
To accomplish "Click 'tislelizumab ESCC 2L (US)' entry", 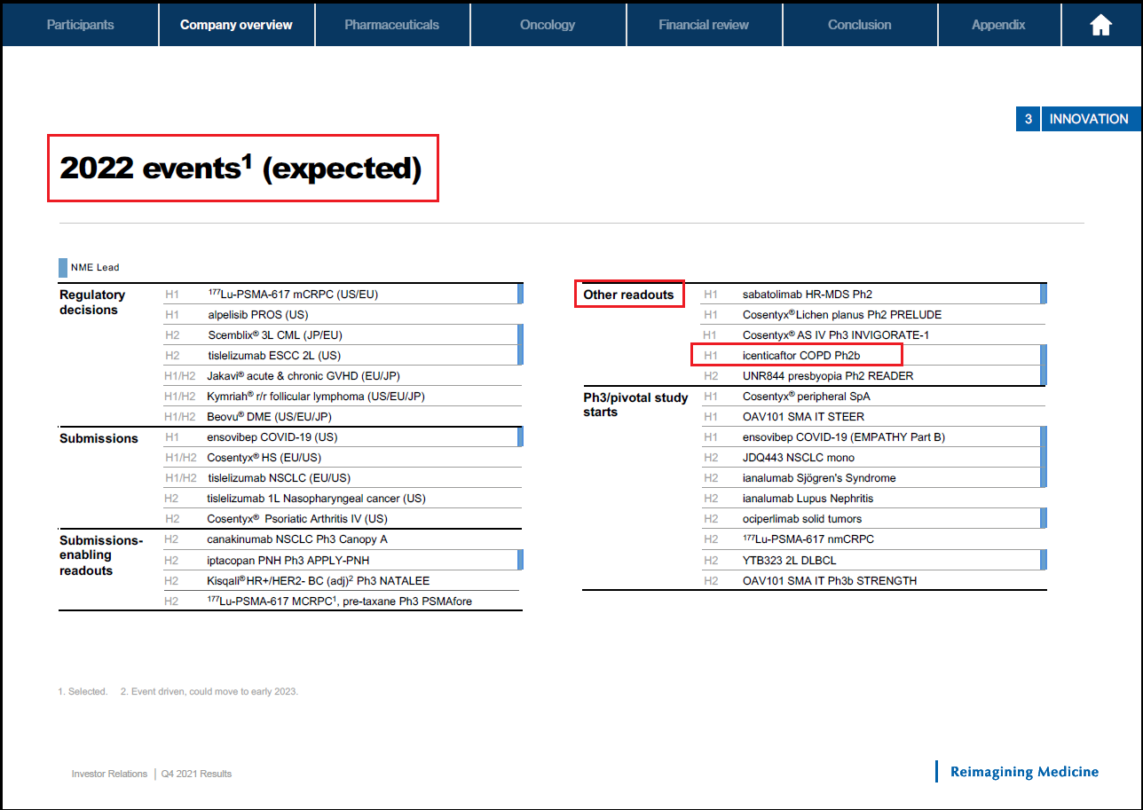I will tap(343, 355).
